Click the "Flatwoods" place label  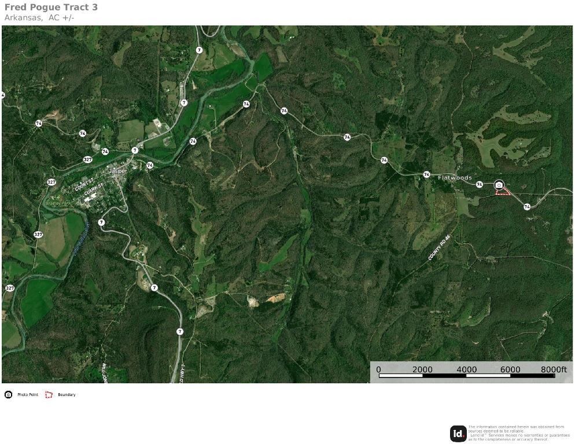coord(455,177)
